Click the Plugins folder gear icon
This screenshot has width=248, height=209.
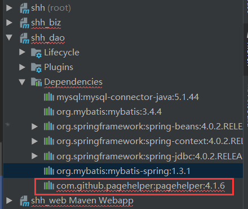click(x=36, y=68)
